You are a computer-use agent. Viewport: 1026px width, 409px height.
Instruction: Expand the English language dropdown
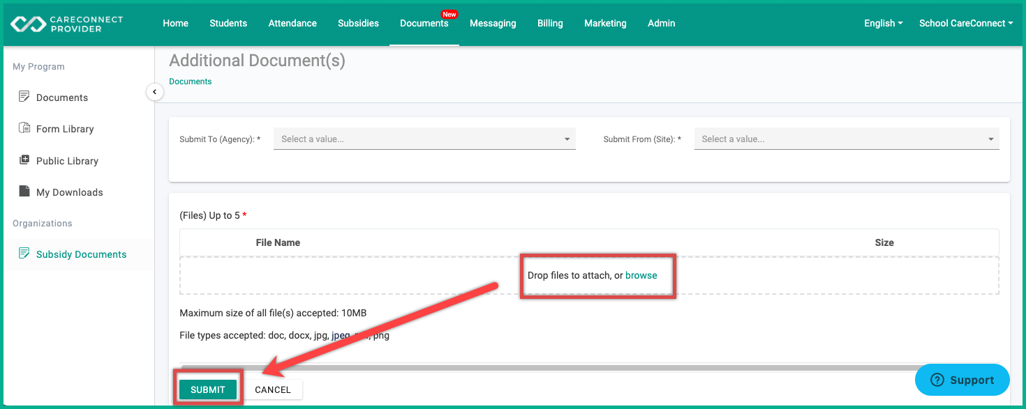[883, 23]
